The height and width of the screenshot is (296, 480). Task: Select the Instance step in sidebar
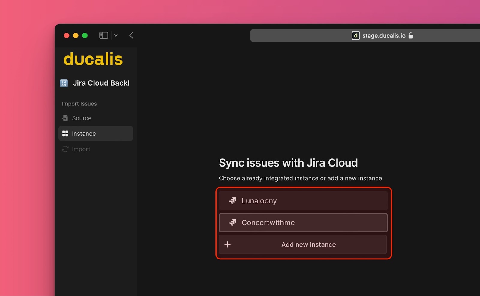click(x=96, y=133)
